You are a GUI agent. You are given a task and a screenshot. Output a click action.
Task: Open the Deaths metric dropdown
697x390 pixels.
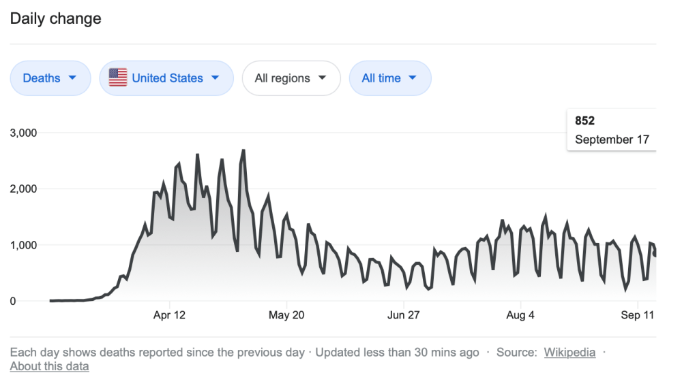point(50,78)
